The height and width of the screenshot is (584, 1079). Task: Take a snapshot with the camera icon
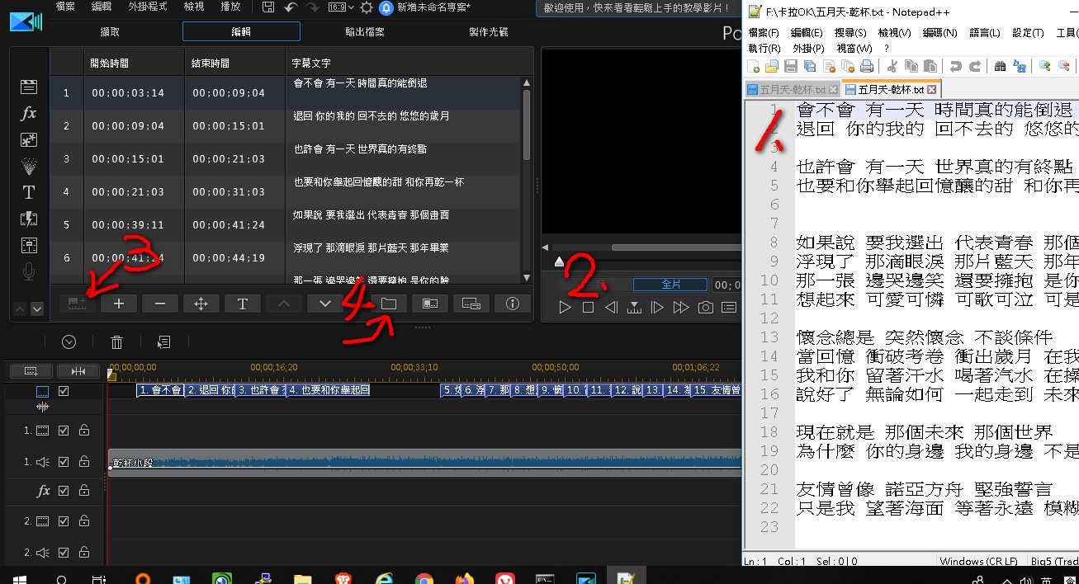(705, 308)
